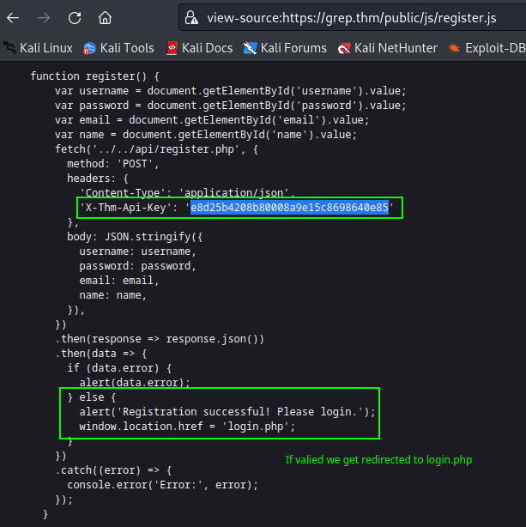Click the var username declaration line
This screenshot has width=526, height=527.
click(231, 91)
